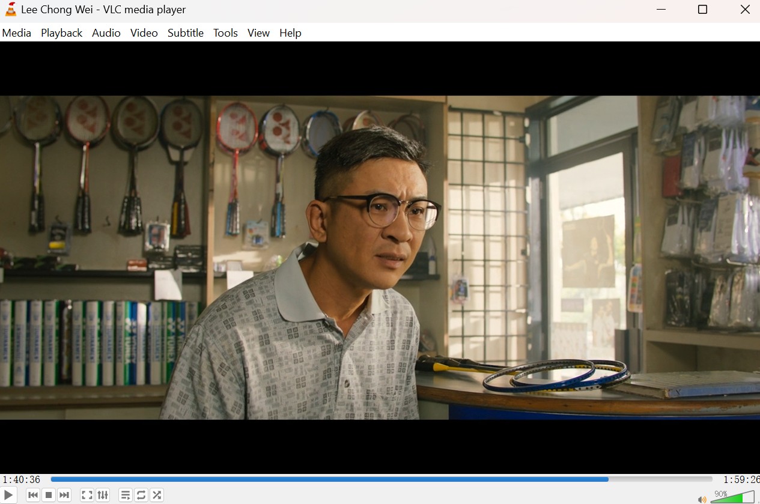Viewport: 760px width, 504px height.
Task: Open the Subtitle menu
Action: tap(186, 33)
